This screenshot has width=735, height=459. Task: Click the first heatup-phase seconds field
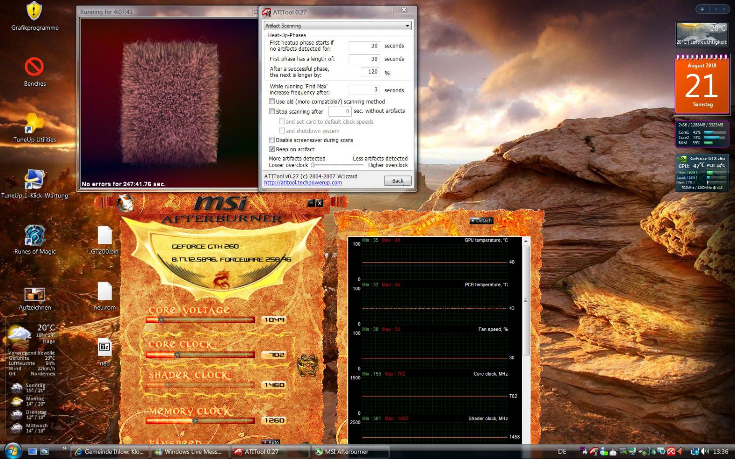point(364,46)
